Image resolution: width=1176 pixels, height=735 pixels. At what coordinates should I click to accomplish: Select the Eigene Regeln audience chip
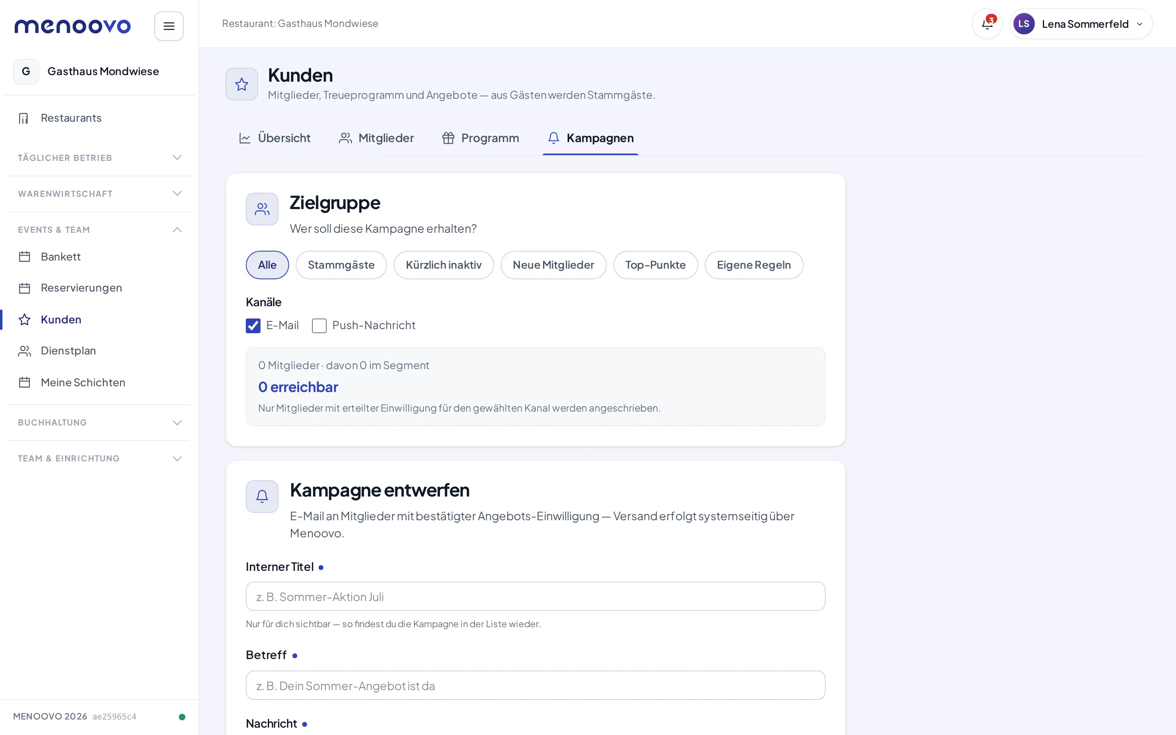coord(754,265)
